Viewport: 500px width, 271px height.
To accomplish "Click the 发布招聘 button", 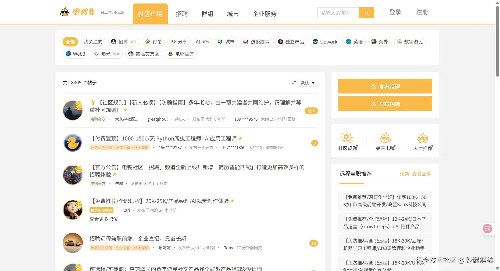I will click(385, 104).
